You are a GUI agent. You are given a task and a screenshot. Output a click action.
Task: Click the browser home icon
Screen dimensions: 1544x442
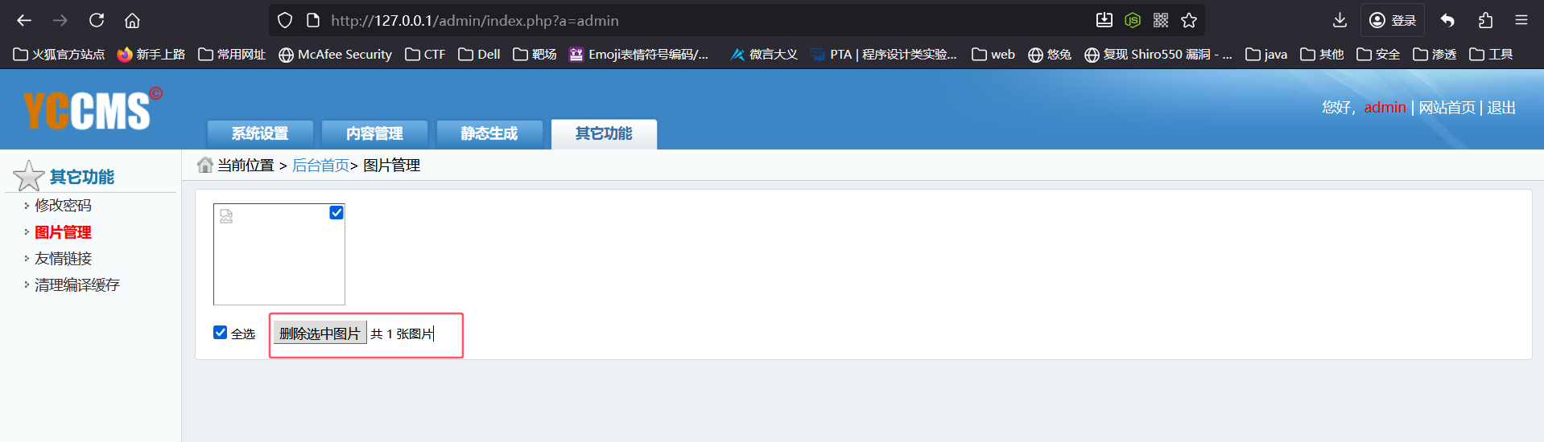[x=133, y=20]
